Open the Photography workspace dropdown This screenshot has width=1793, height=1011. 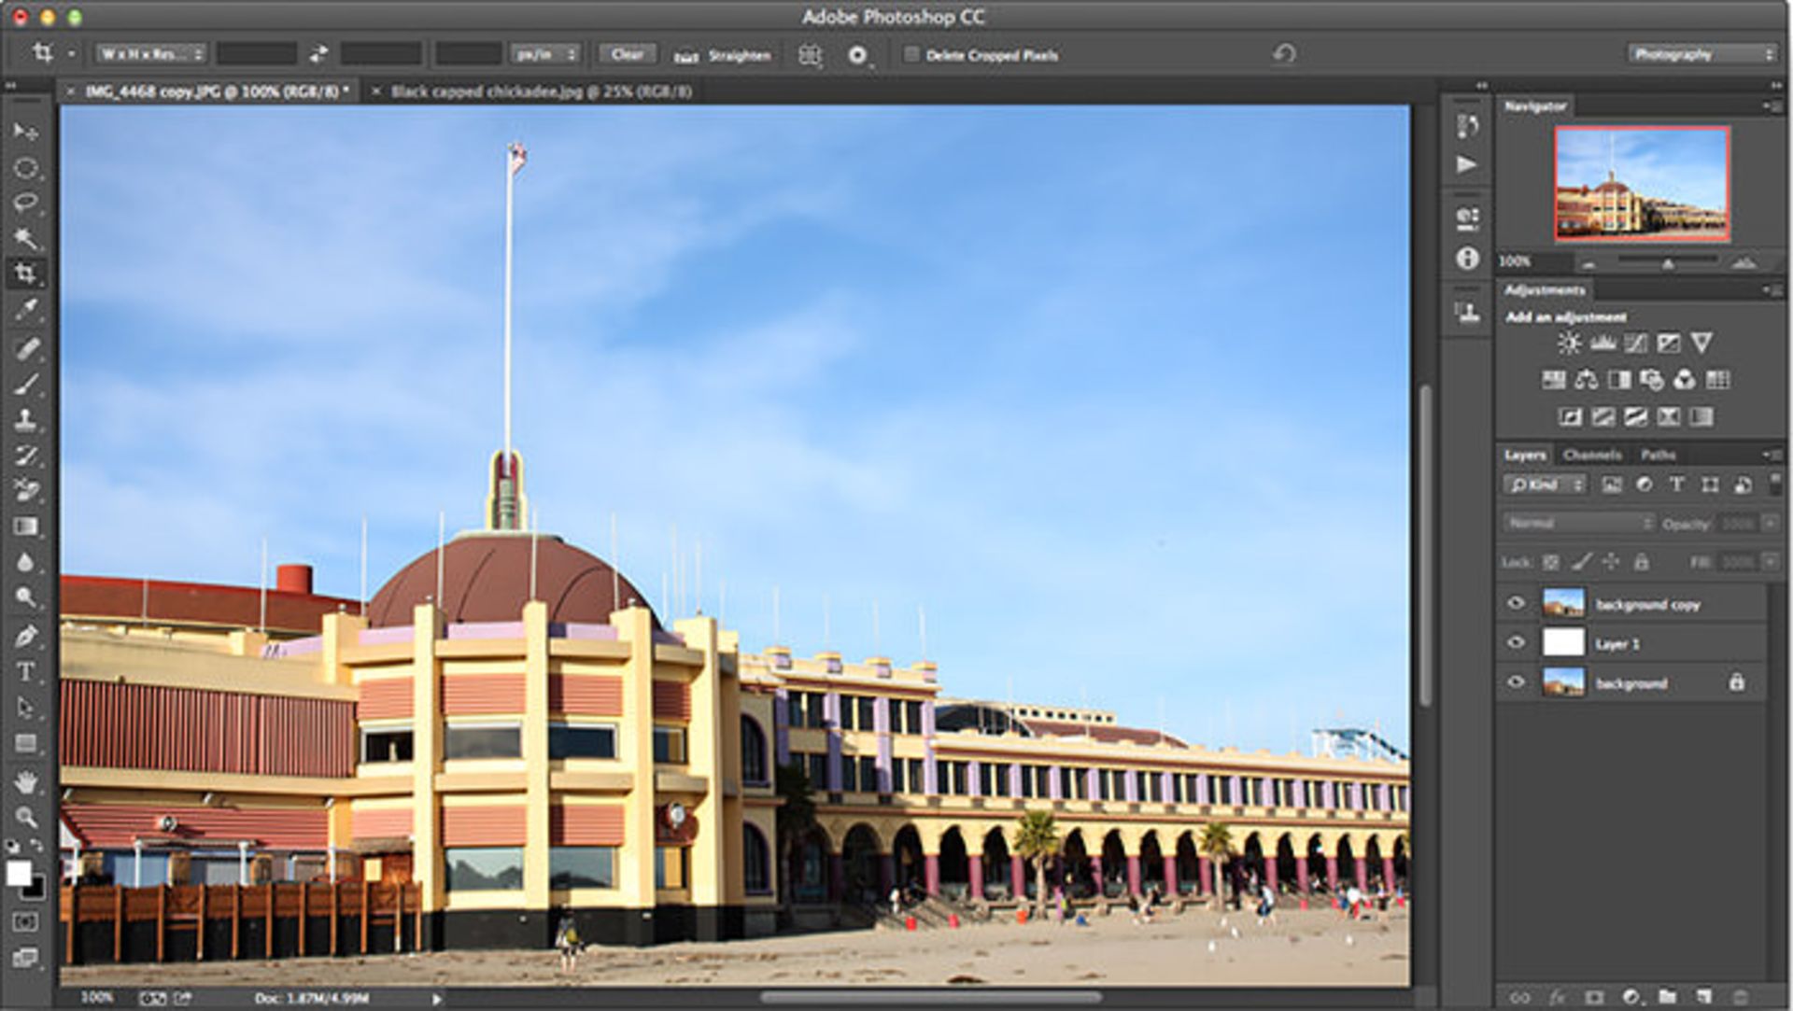[x=1701, y=54]
